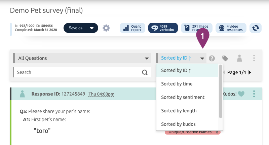Open the Quant report button
Image resolution: width=269 pixels, height=145 pixels.
(x=132, y=28)
